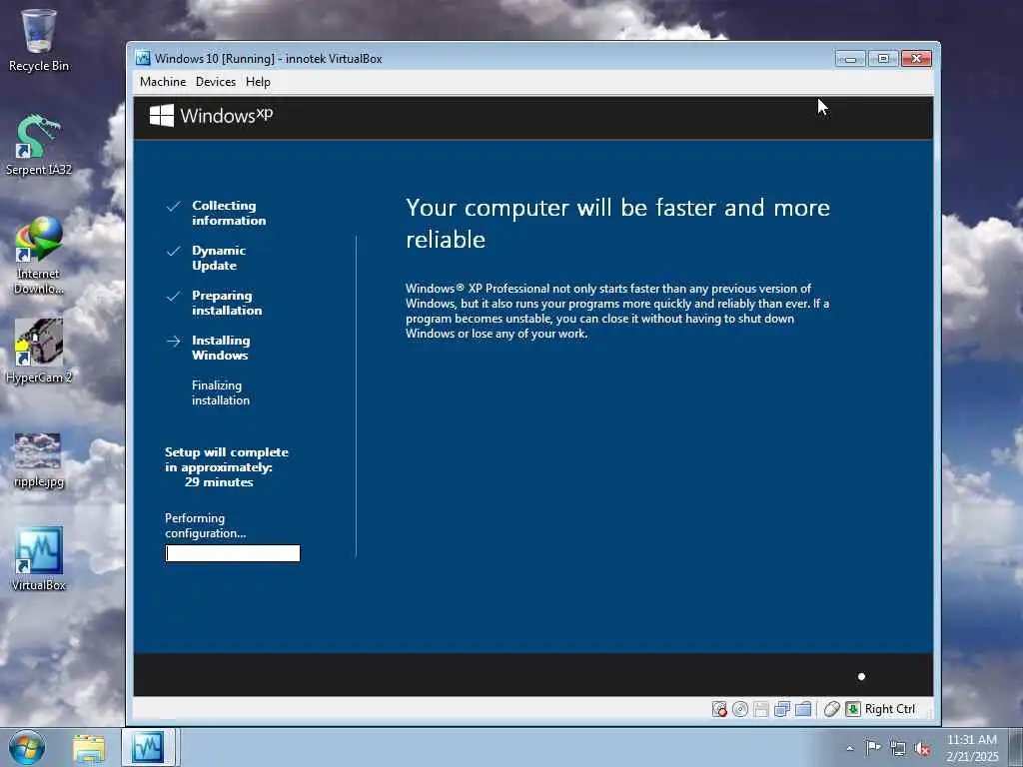Click the VirtualBox window title bar icon

[143, 58]
